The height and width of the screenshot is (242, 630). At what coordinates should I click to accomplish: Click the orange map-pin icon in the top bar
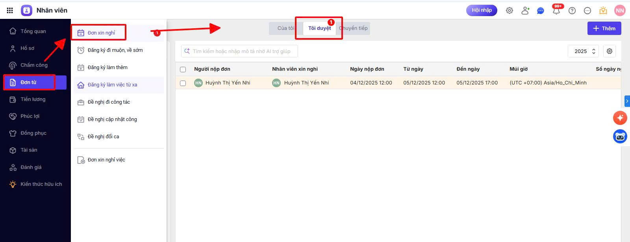(603, 11)
